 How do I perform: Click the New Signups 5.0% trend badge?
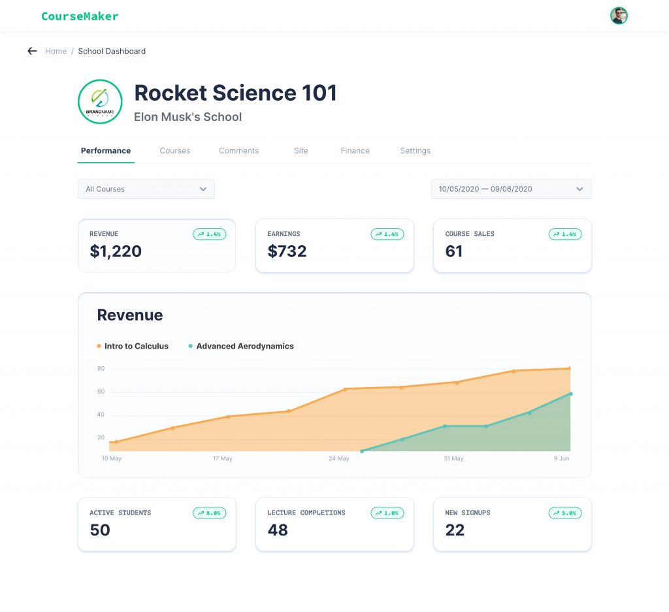point(564,513)
